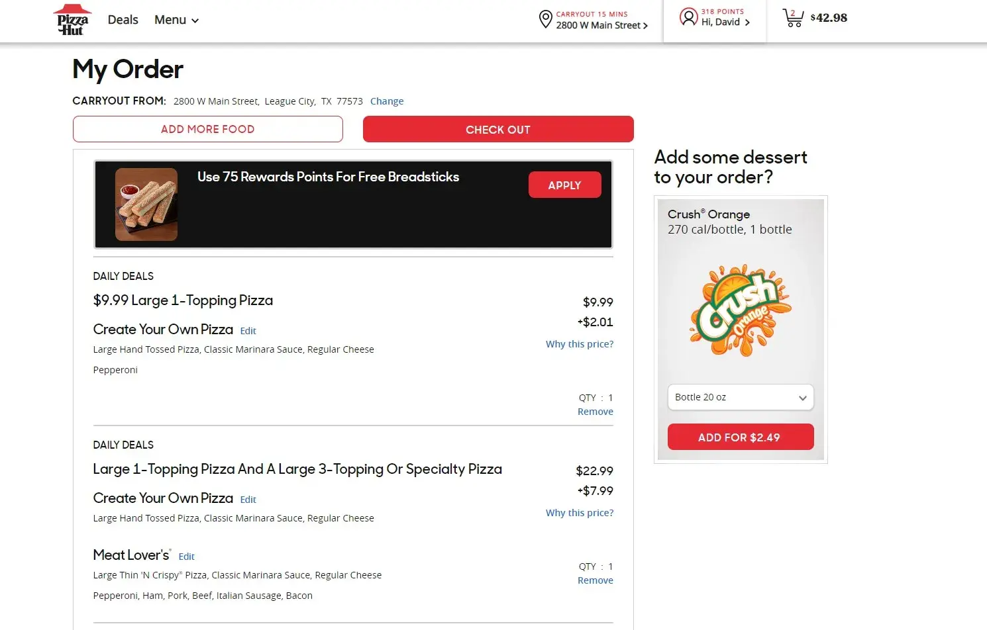Click the store location pin icon
The image size is (987, 630).
coord(545,19)
